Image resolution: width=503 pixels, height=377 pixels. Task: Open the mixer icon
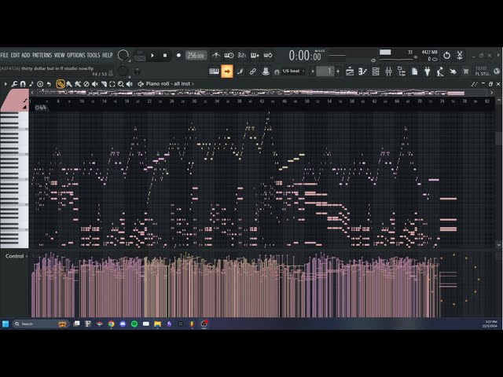click(x=388, y=71)
